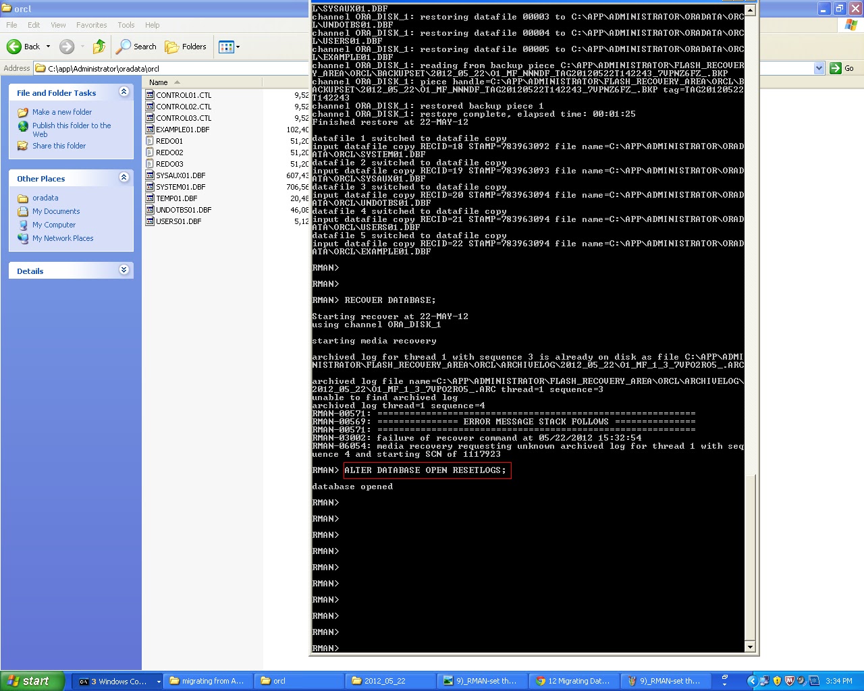Open the address bar dropdown arrow

(x=819, y=67)
